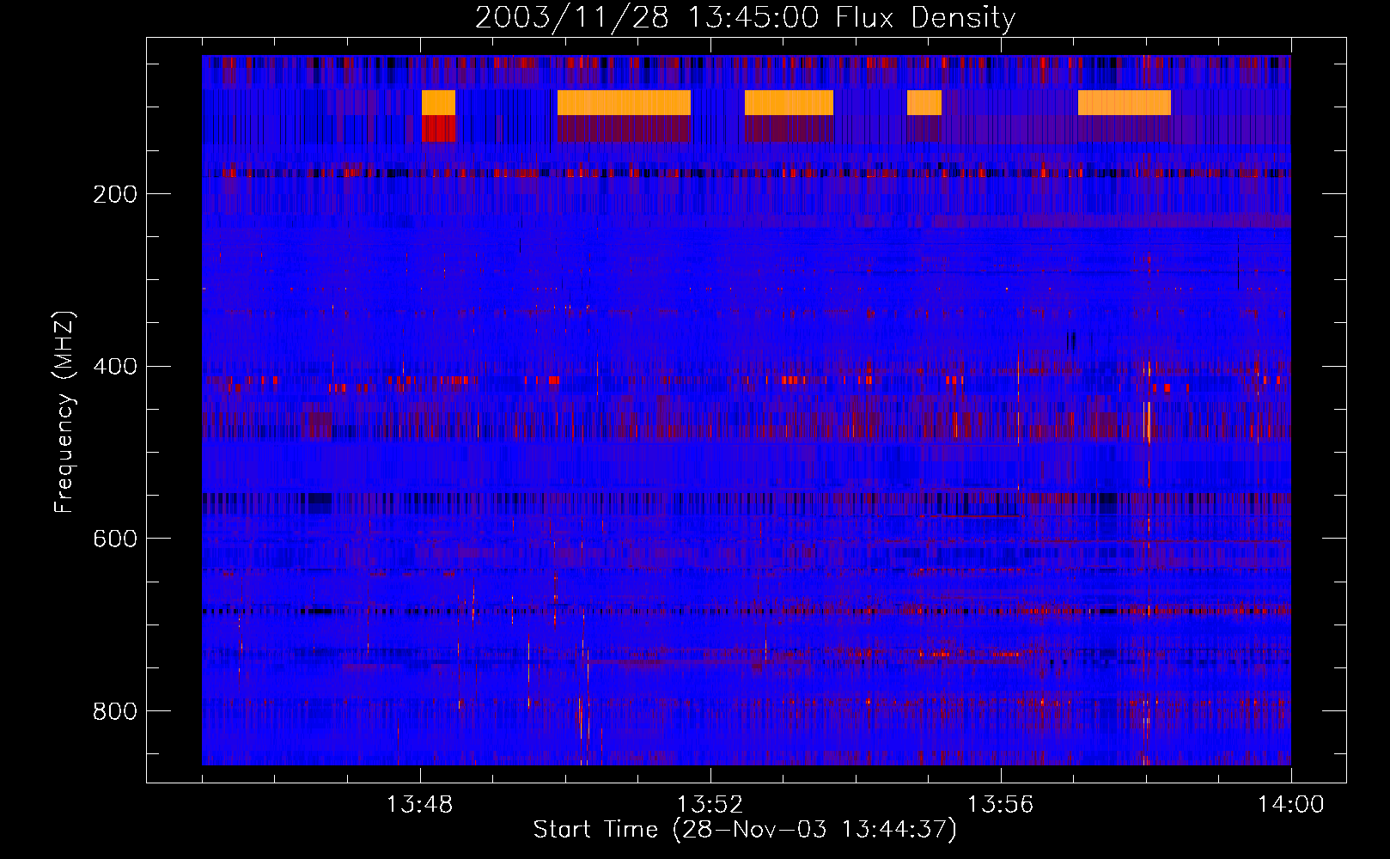Click the 13:56 time axis label
1390x859 pixels.
[x=1000, y=805]
